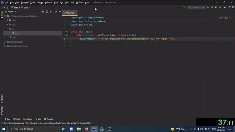
Task: Toggle the Structure tool window side tab
Action: (x=2, y=99)
